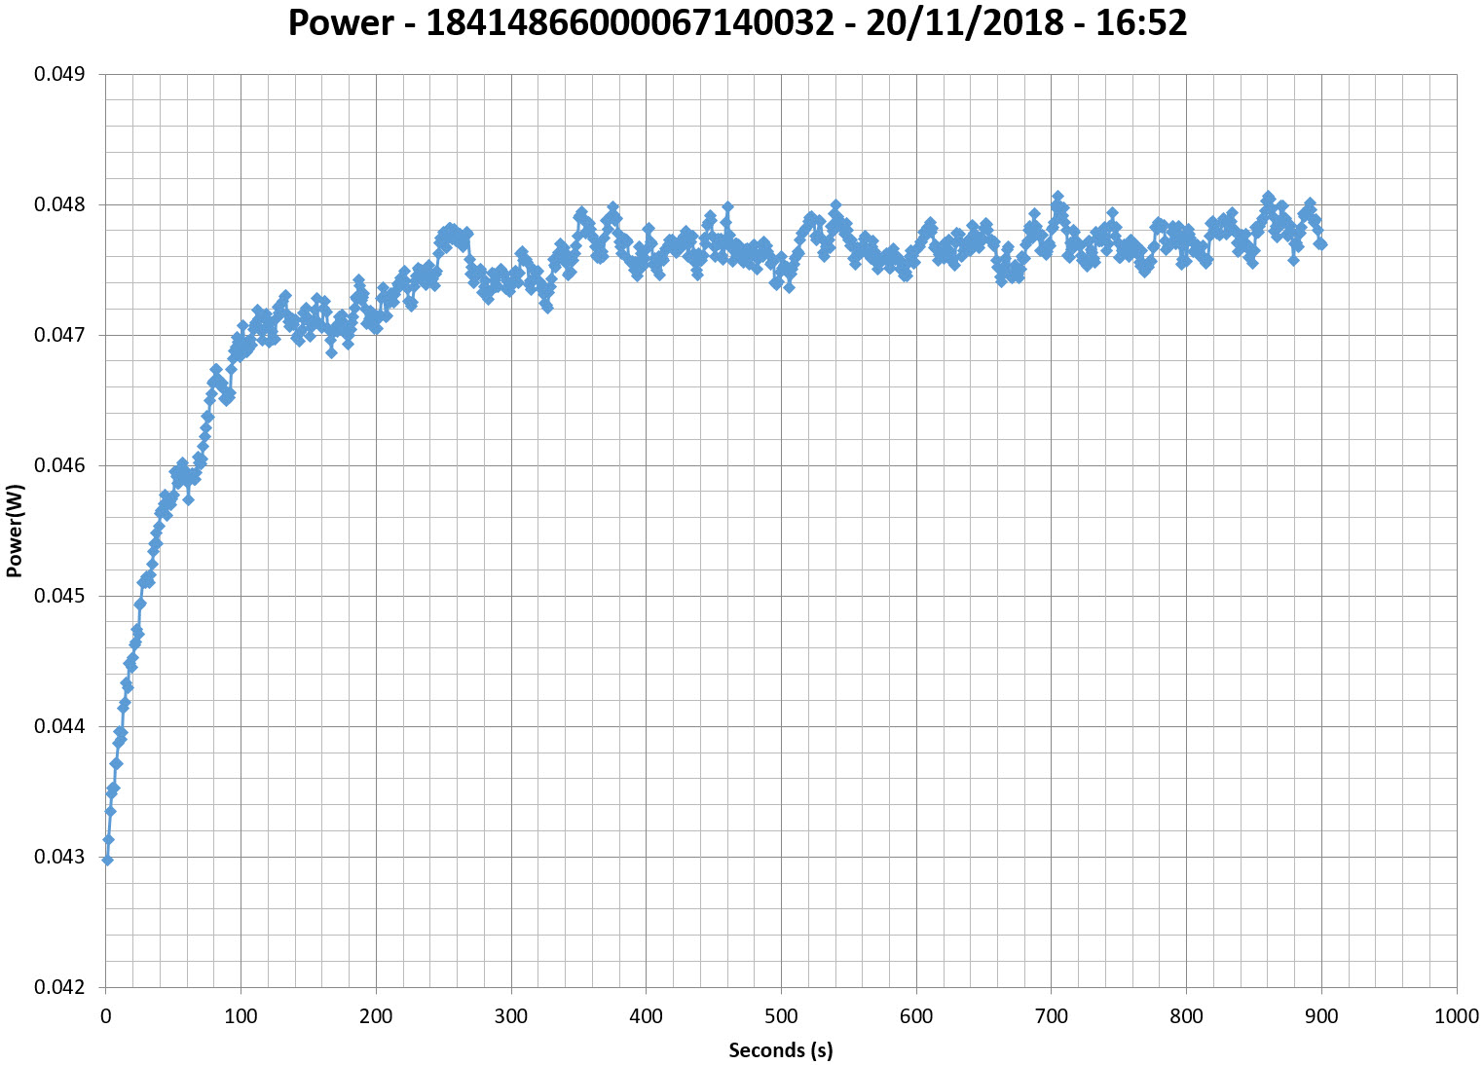Select the 0.047 y-axis tick label

click(x=60, y=336)
